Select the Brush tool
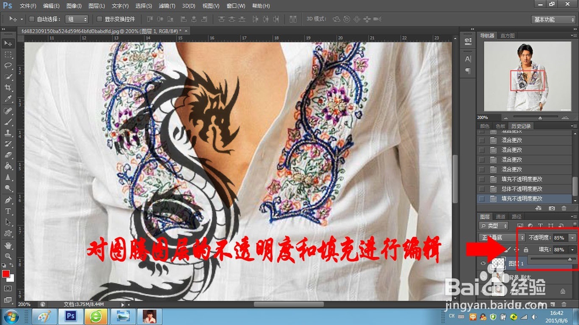579x325 pixels. tap(8, 122)
